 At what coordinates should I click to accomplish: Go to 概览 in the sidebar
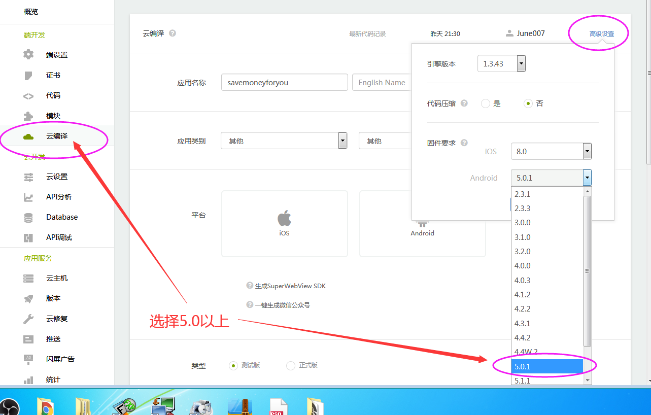31,12
